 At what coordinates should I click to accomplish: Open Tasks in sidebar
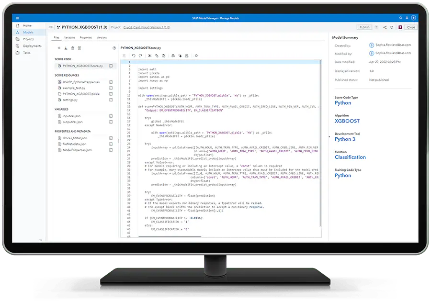point(30,53)
